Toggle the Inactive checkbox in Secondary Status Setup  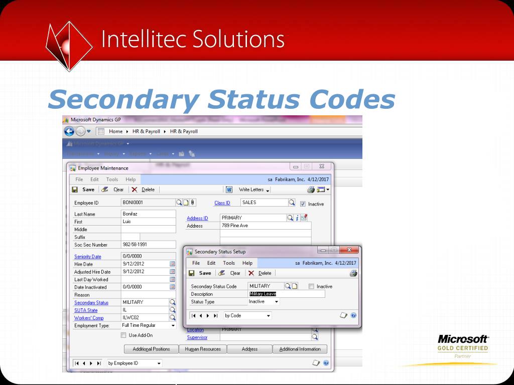(311, 286)
